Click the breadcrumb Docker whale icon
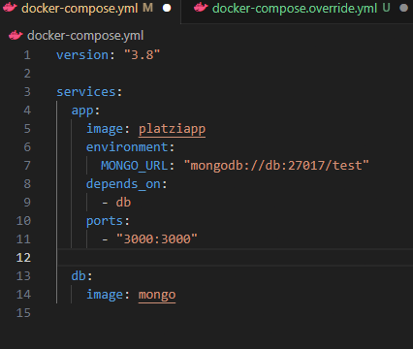Viewport: 413px width, 349px height. [x=16, y=35]
